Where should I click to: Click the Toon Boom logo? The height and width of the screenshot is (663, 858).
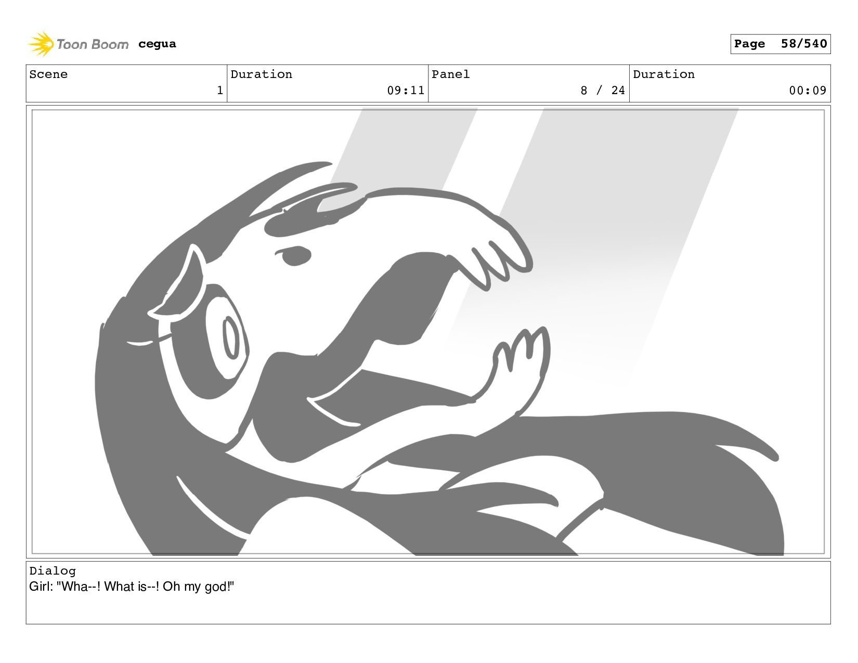[78, 44]
